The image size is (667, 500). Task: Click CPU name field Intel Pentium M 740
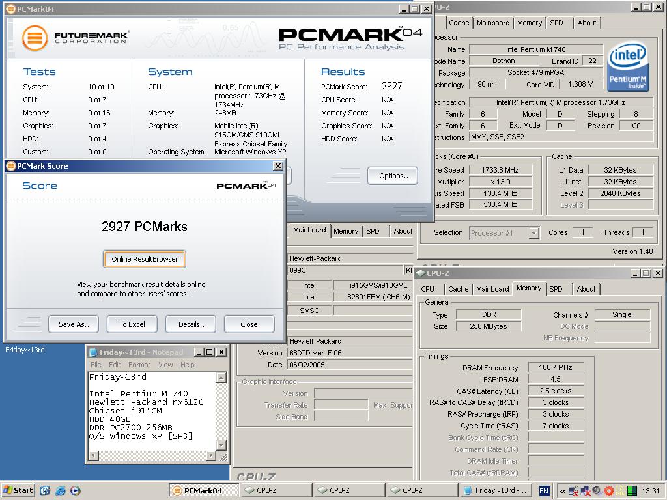pos(536,49)
